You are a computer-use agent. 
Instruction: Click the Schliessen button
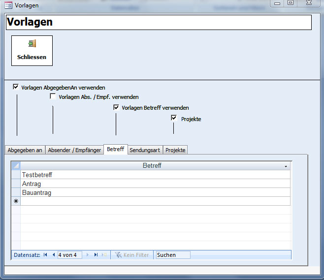[32, 51]
